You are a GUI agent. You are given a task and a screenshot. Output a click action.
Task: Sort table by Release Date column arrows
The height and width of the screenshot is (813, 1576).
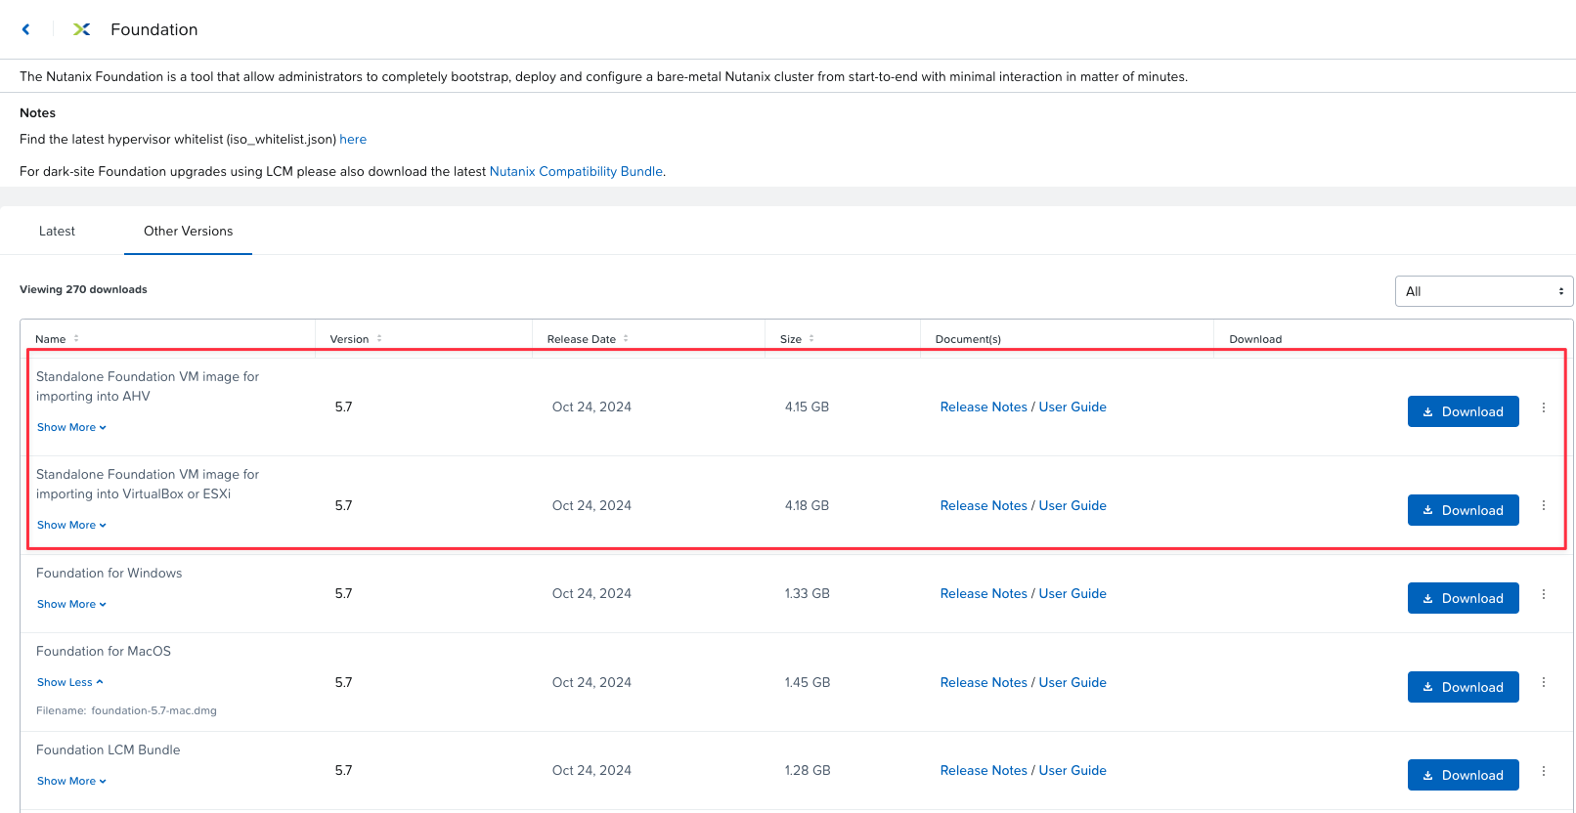point(626,339)
